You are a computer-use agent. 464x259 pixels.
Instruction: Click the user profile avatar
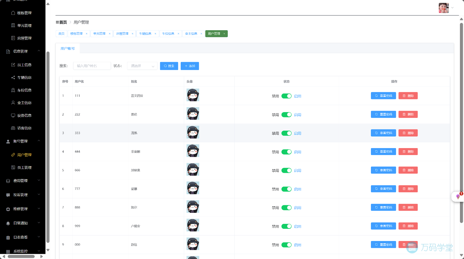tap(444, 8)
